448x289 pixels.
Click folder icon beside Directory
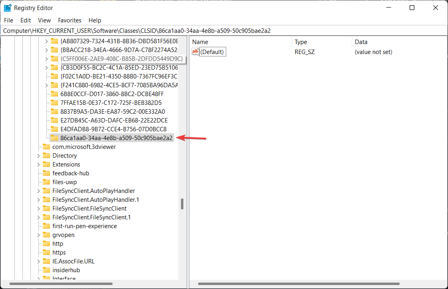point(46,156)
